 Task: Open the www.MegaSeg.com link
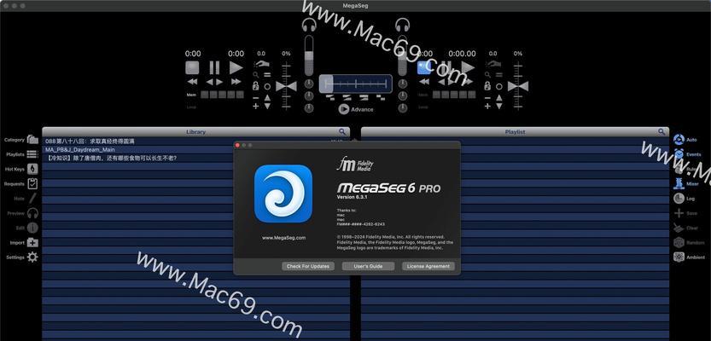pos(284,237)
